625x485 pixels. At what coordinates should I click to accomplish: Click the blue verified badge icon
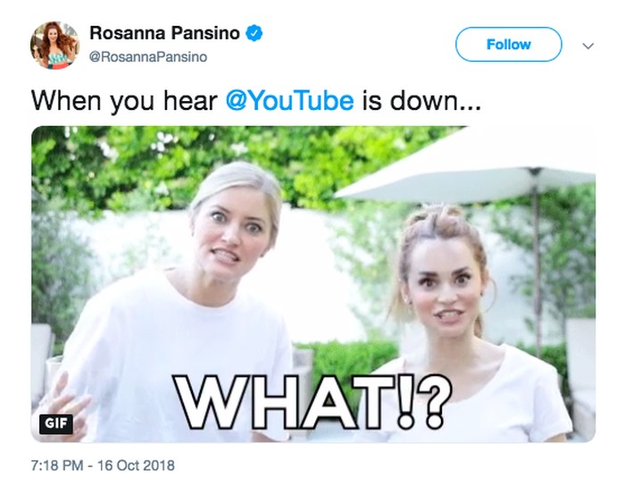tap(254, 34)
